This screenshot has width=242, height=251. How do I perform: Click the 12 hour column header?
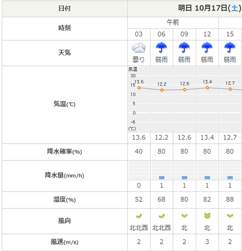[207, 34]
